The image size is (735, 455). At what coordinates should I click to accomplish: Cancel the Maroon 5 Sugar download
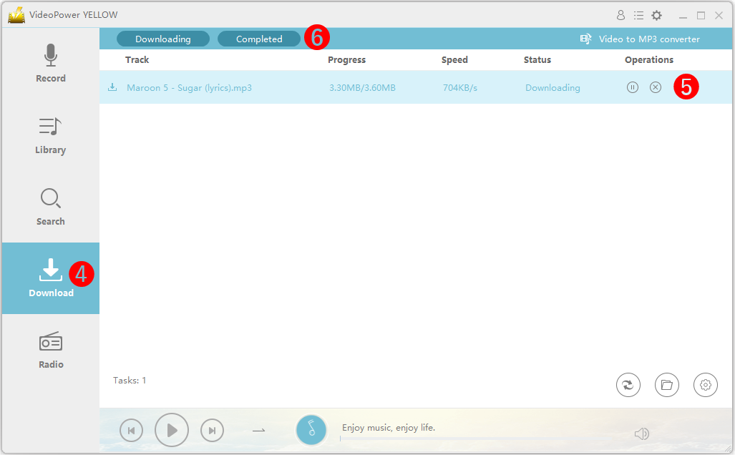[x=656, y=87]
